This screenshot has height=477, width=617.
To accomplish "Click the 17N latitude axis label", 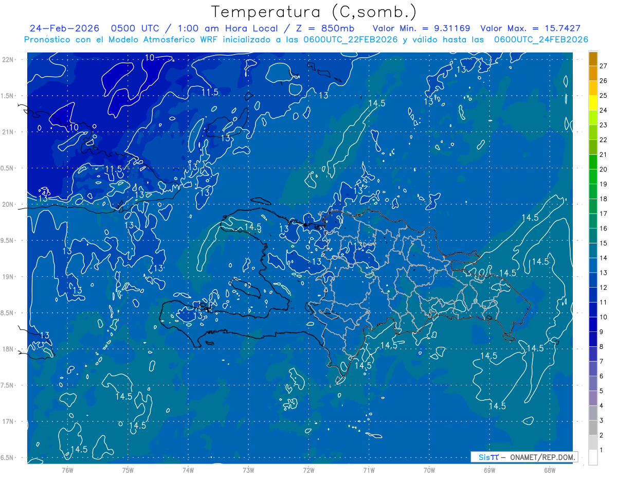I will (x=8, y=421).
